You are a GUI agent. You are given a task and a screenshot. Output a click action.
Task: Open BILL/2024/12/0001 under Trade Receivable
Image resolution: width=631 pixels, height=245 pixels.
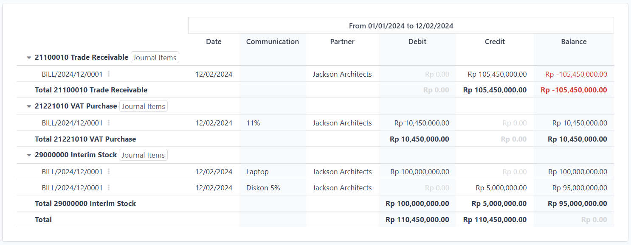click(72, 74)
